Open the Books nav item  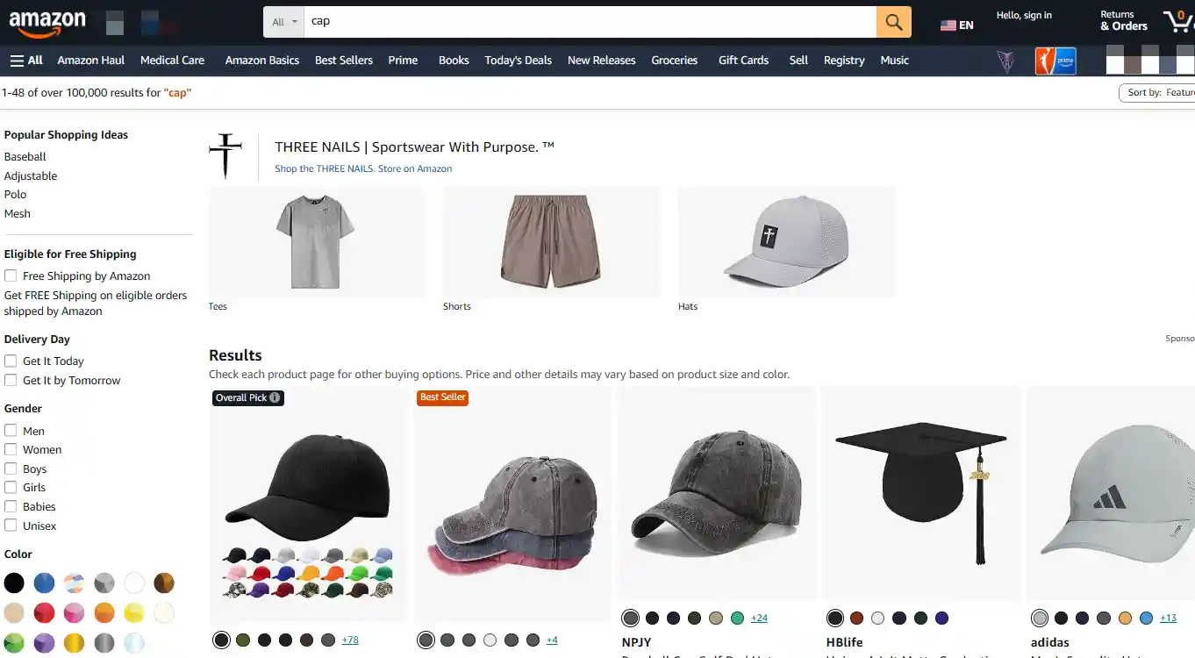point(454,61)
